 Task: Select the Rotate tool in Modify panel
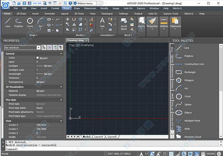tap(74, 19)
